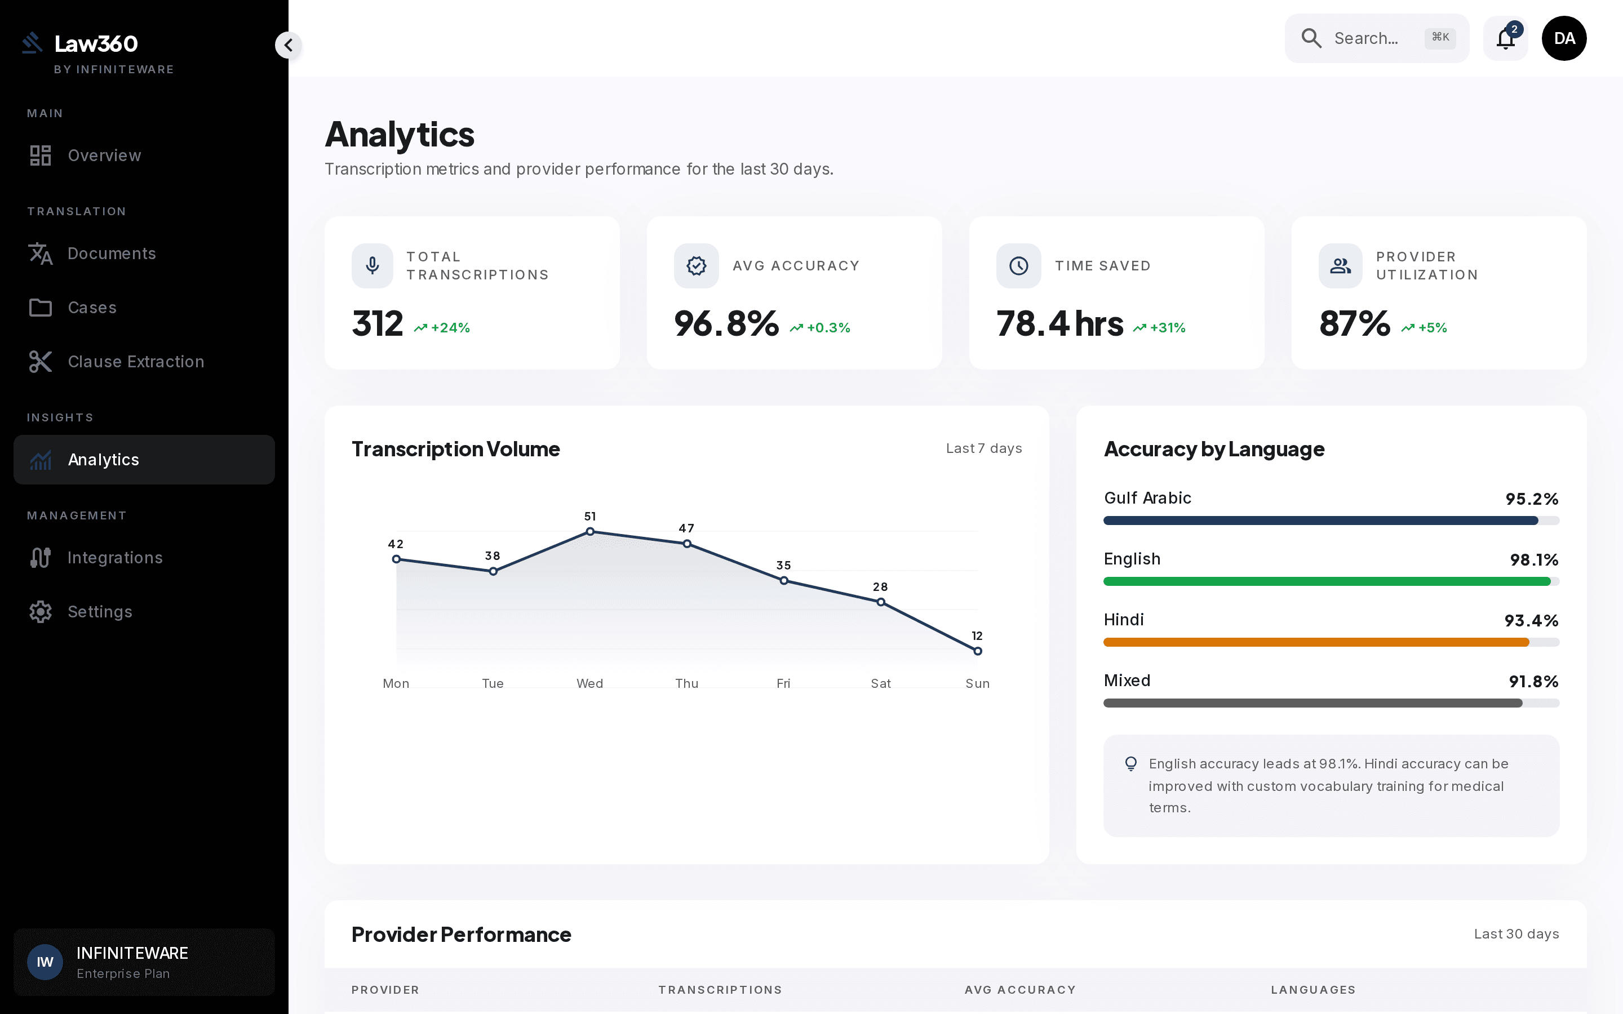Click the AVG ACCURACY column header
1623x1014 pixels.
1020,990
